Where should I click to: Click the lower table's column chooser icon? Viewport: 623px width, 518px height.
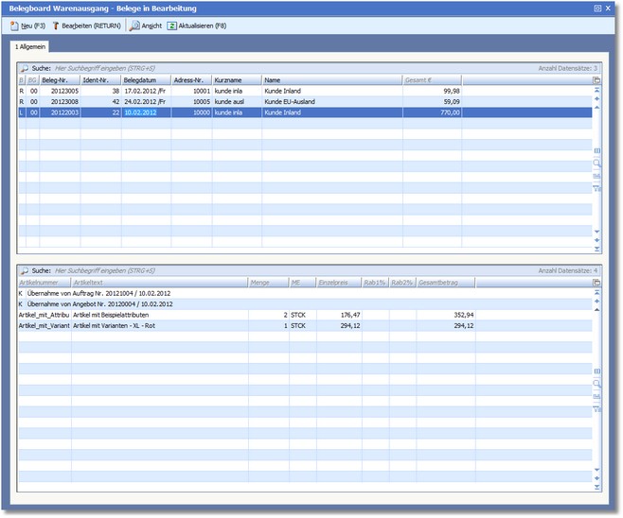point(596,283)
